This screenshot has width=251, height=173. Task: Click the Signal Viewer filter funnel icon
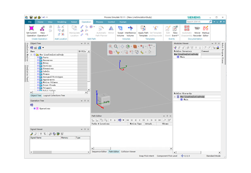click(x=41, y=134)
